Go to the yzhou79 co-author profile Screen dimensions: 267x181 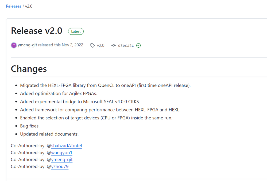[x=60, y=166]
